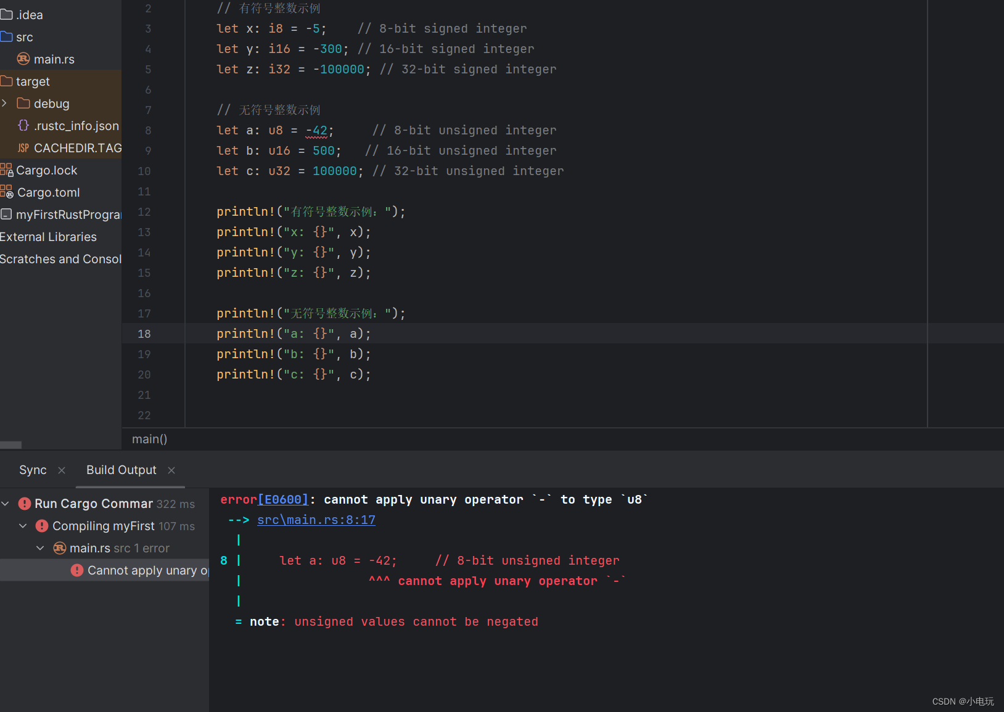Click error icon beside Compiling myFirst
Viewport: 1004px width, 712px height.
point(42,526)
